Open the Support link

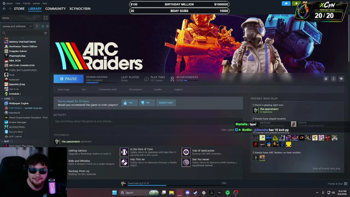(178, 89)
